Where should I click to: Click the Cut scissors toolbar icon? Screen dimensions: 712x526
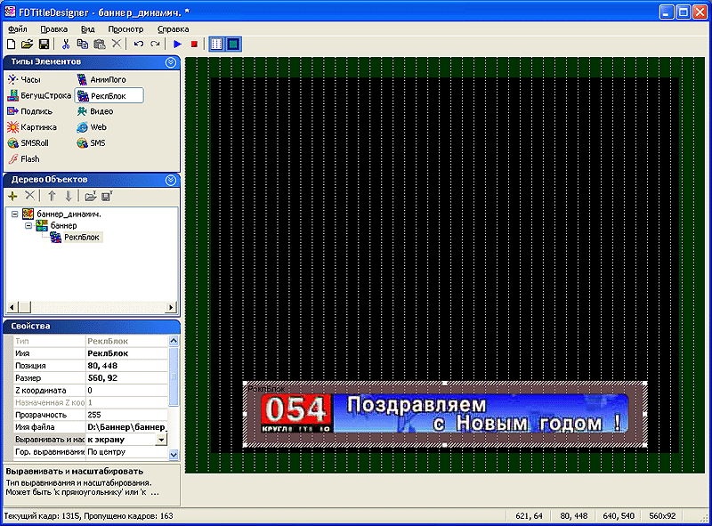tap(66, 45)
